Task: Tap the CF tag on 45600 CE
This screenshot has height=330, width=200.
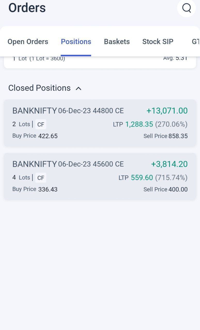Action: coord(41,178)
